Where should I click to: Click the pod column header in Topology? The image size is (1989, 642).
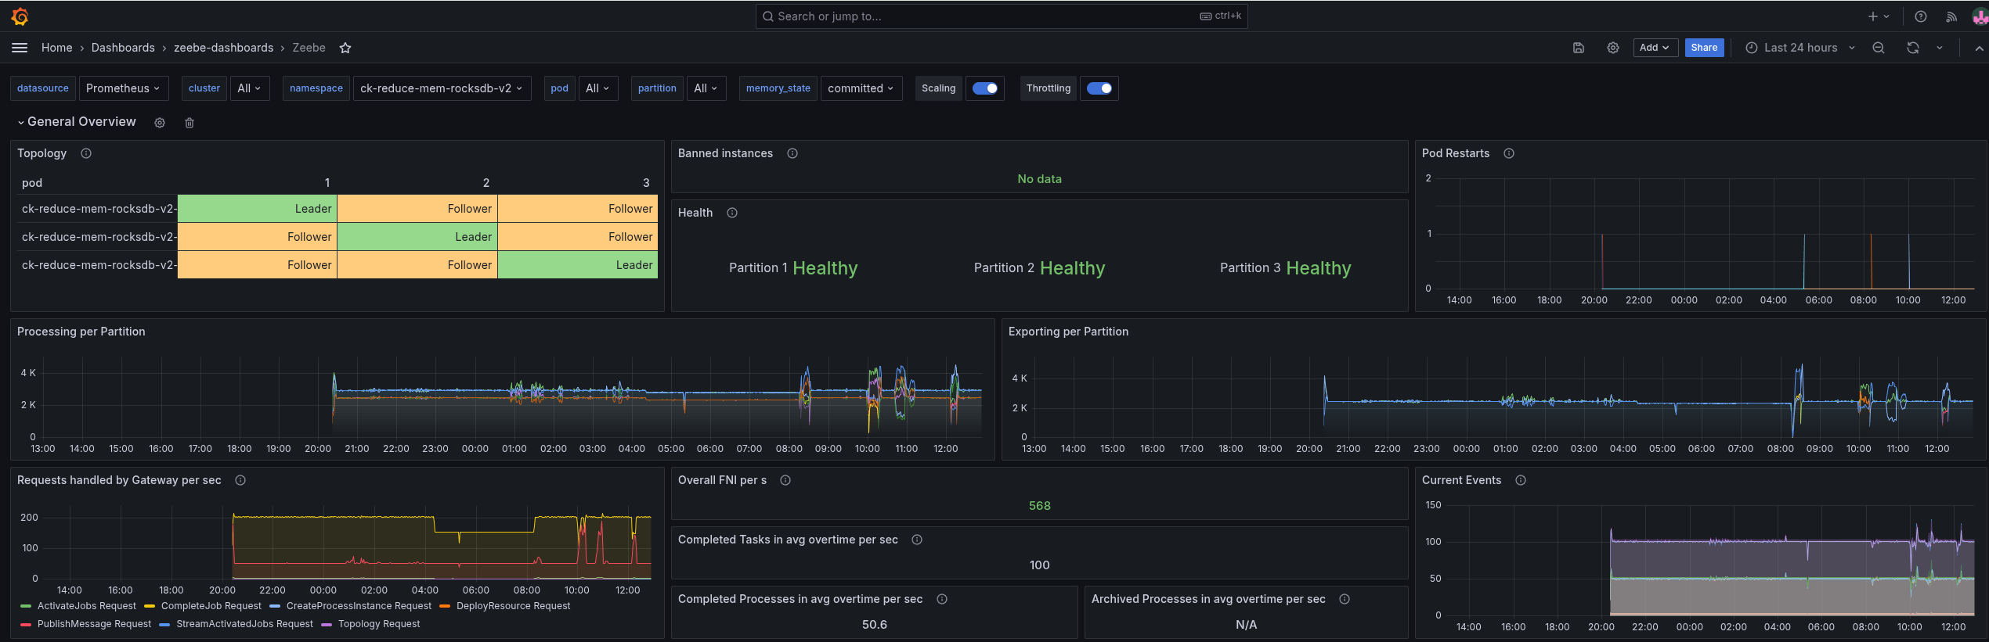tap(32, 183)
